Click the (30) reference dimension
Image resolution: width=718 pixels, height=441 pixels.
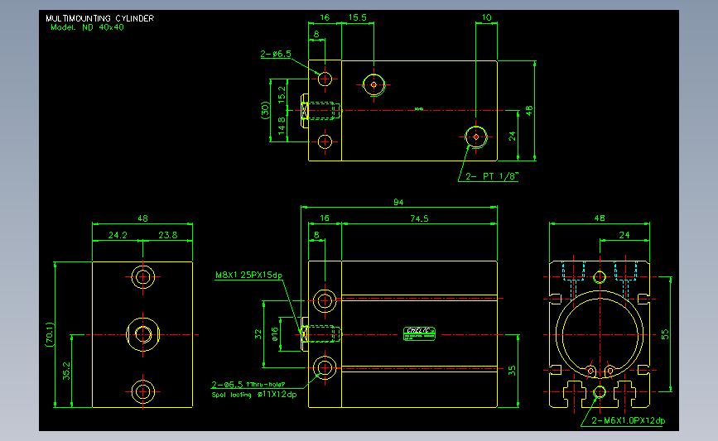(x=265, y=110)
